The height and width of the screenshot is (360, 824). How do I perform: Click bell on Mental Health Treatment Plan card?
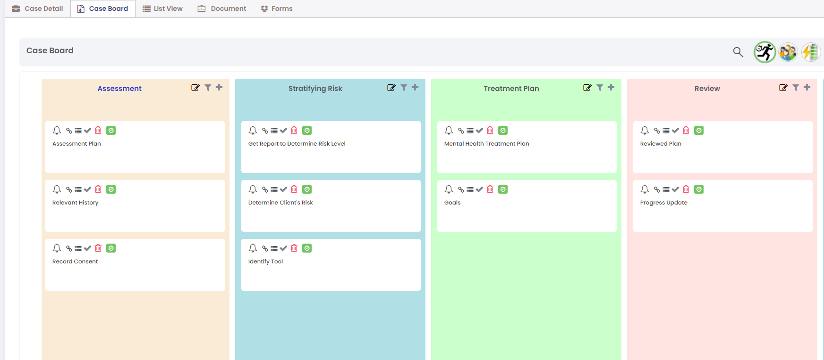pyautogui.click(x=449, y=130)
